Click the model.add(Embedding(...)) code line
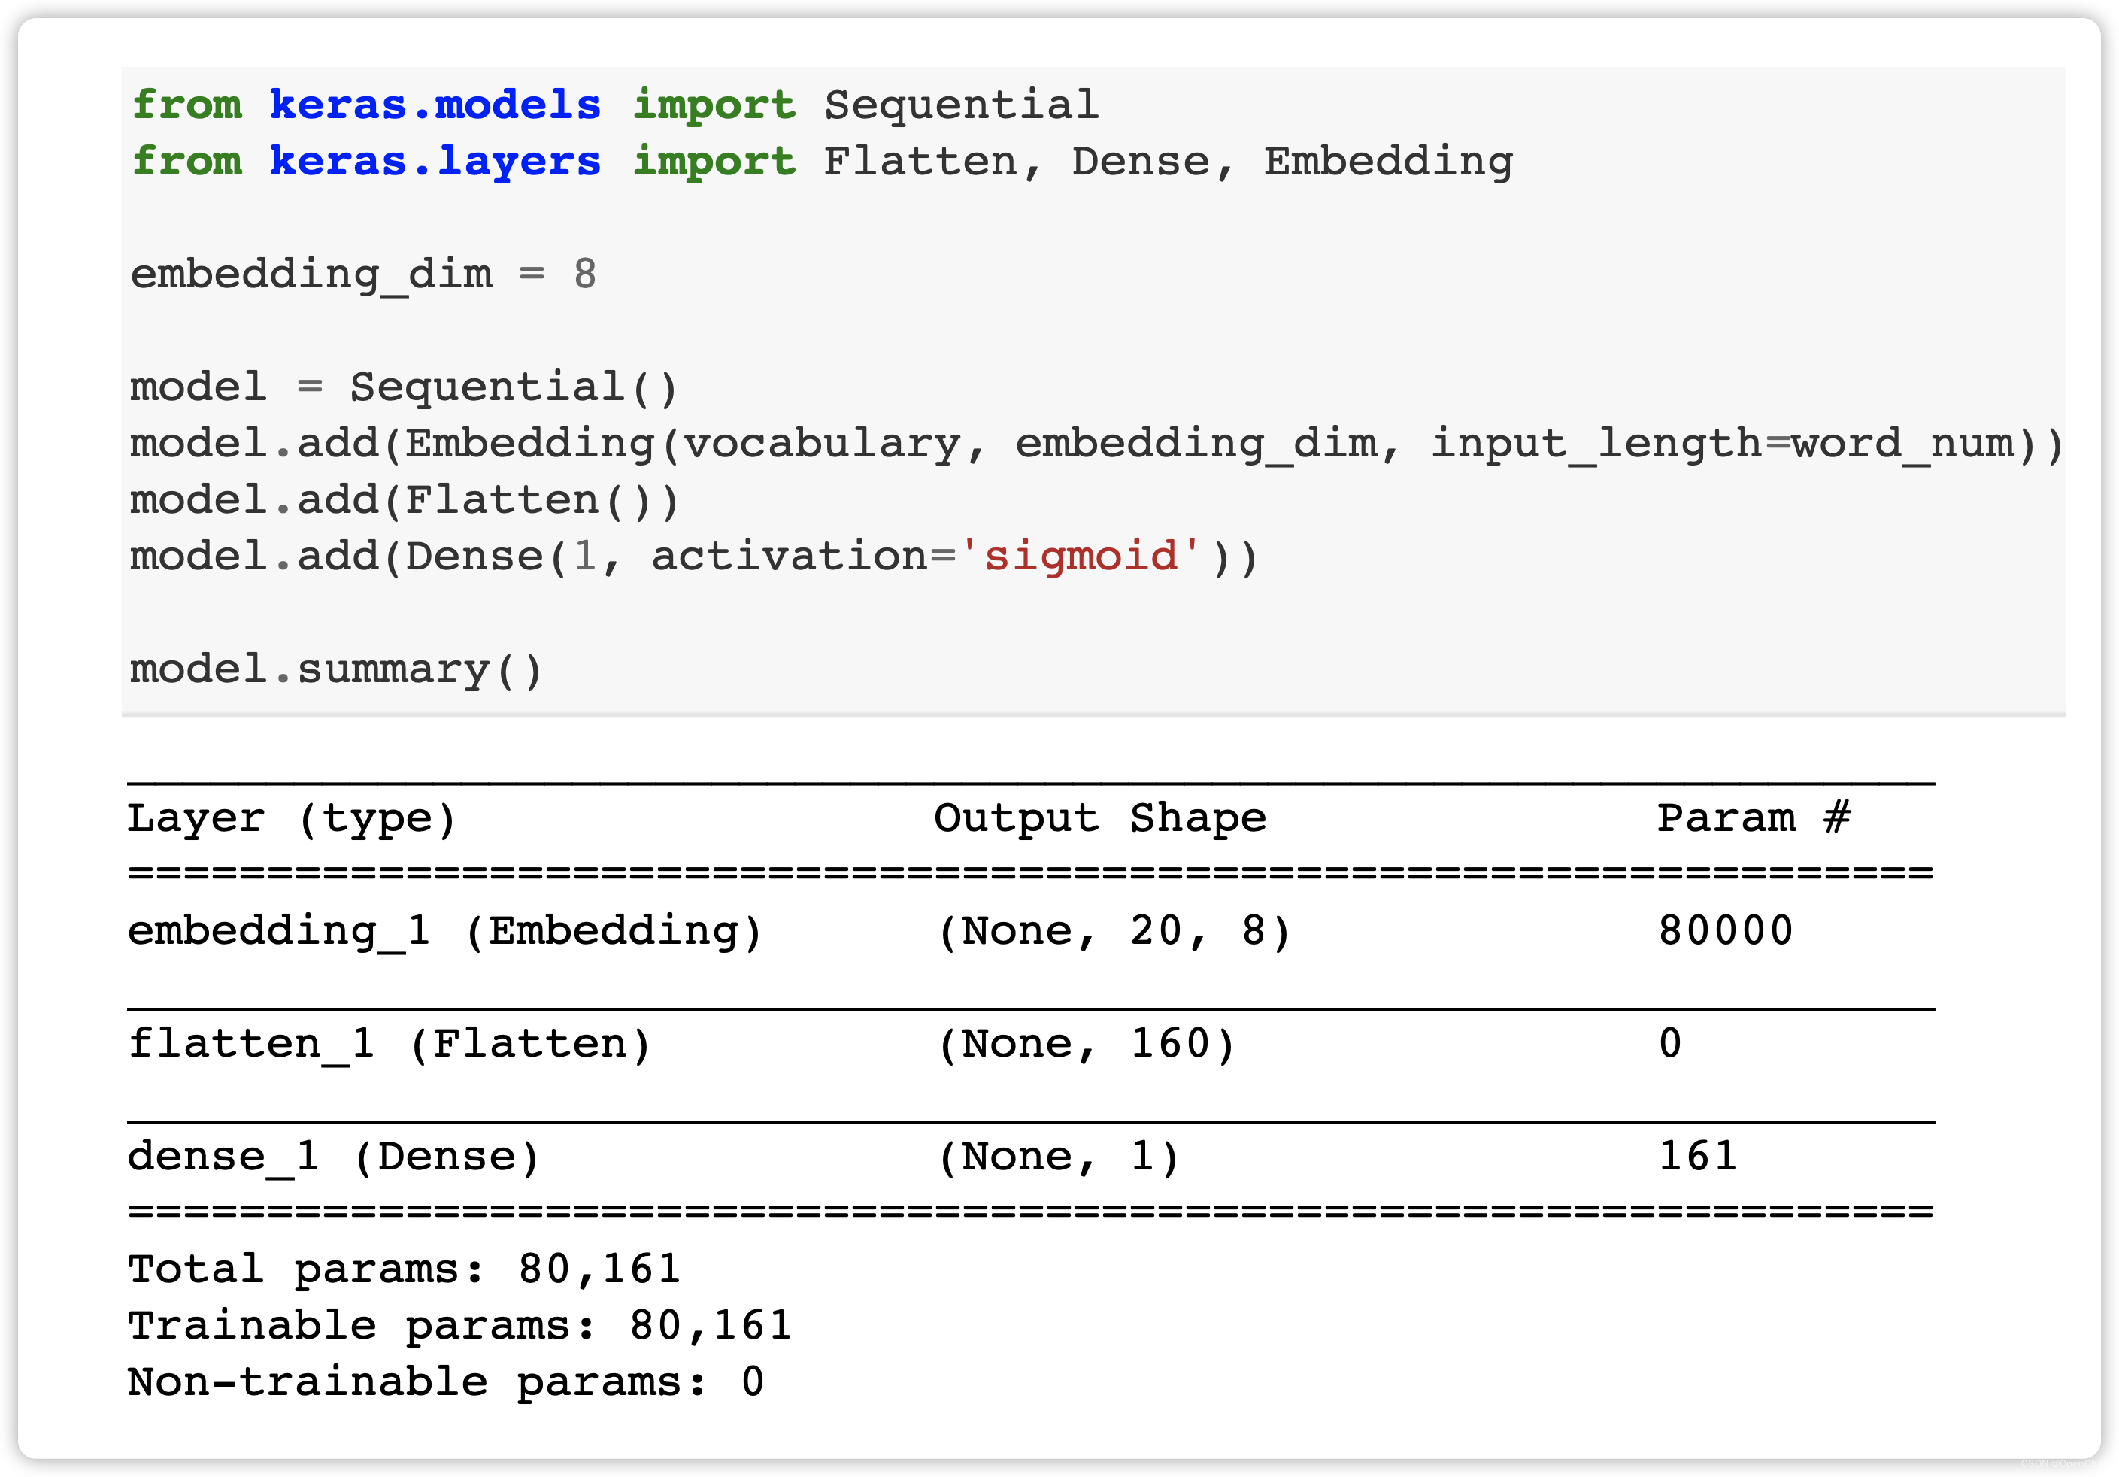The width and height of the screenshot is (2119, 1477). point(1097,445)
